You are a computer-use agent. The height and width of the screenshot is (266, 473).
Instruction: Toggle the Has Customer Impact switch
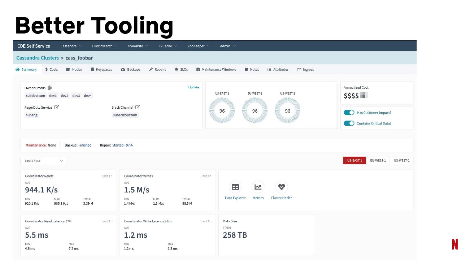349,113
